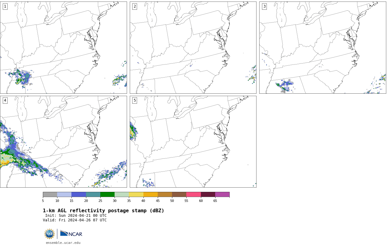Screen dimensions: 389x246
Task: Click the maroon 60-65 dBZ swatch
Action: click(x=208, y=195)
